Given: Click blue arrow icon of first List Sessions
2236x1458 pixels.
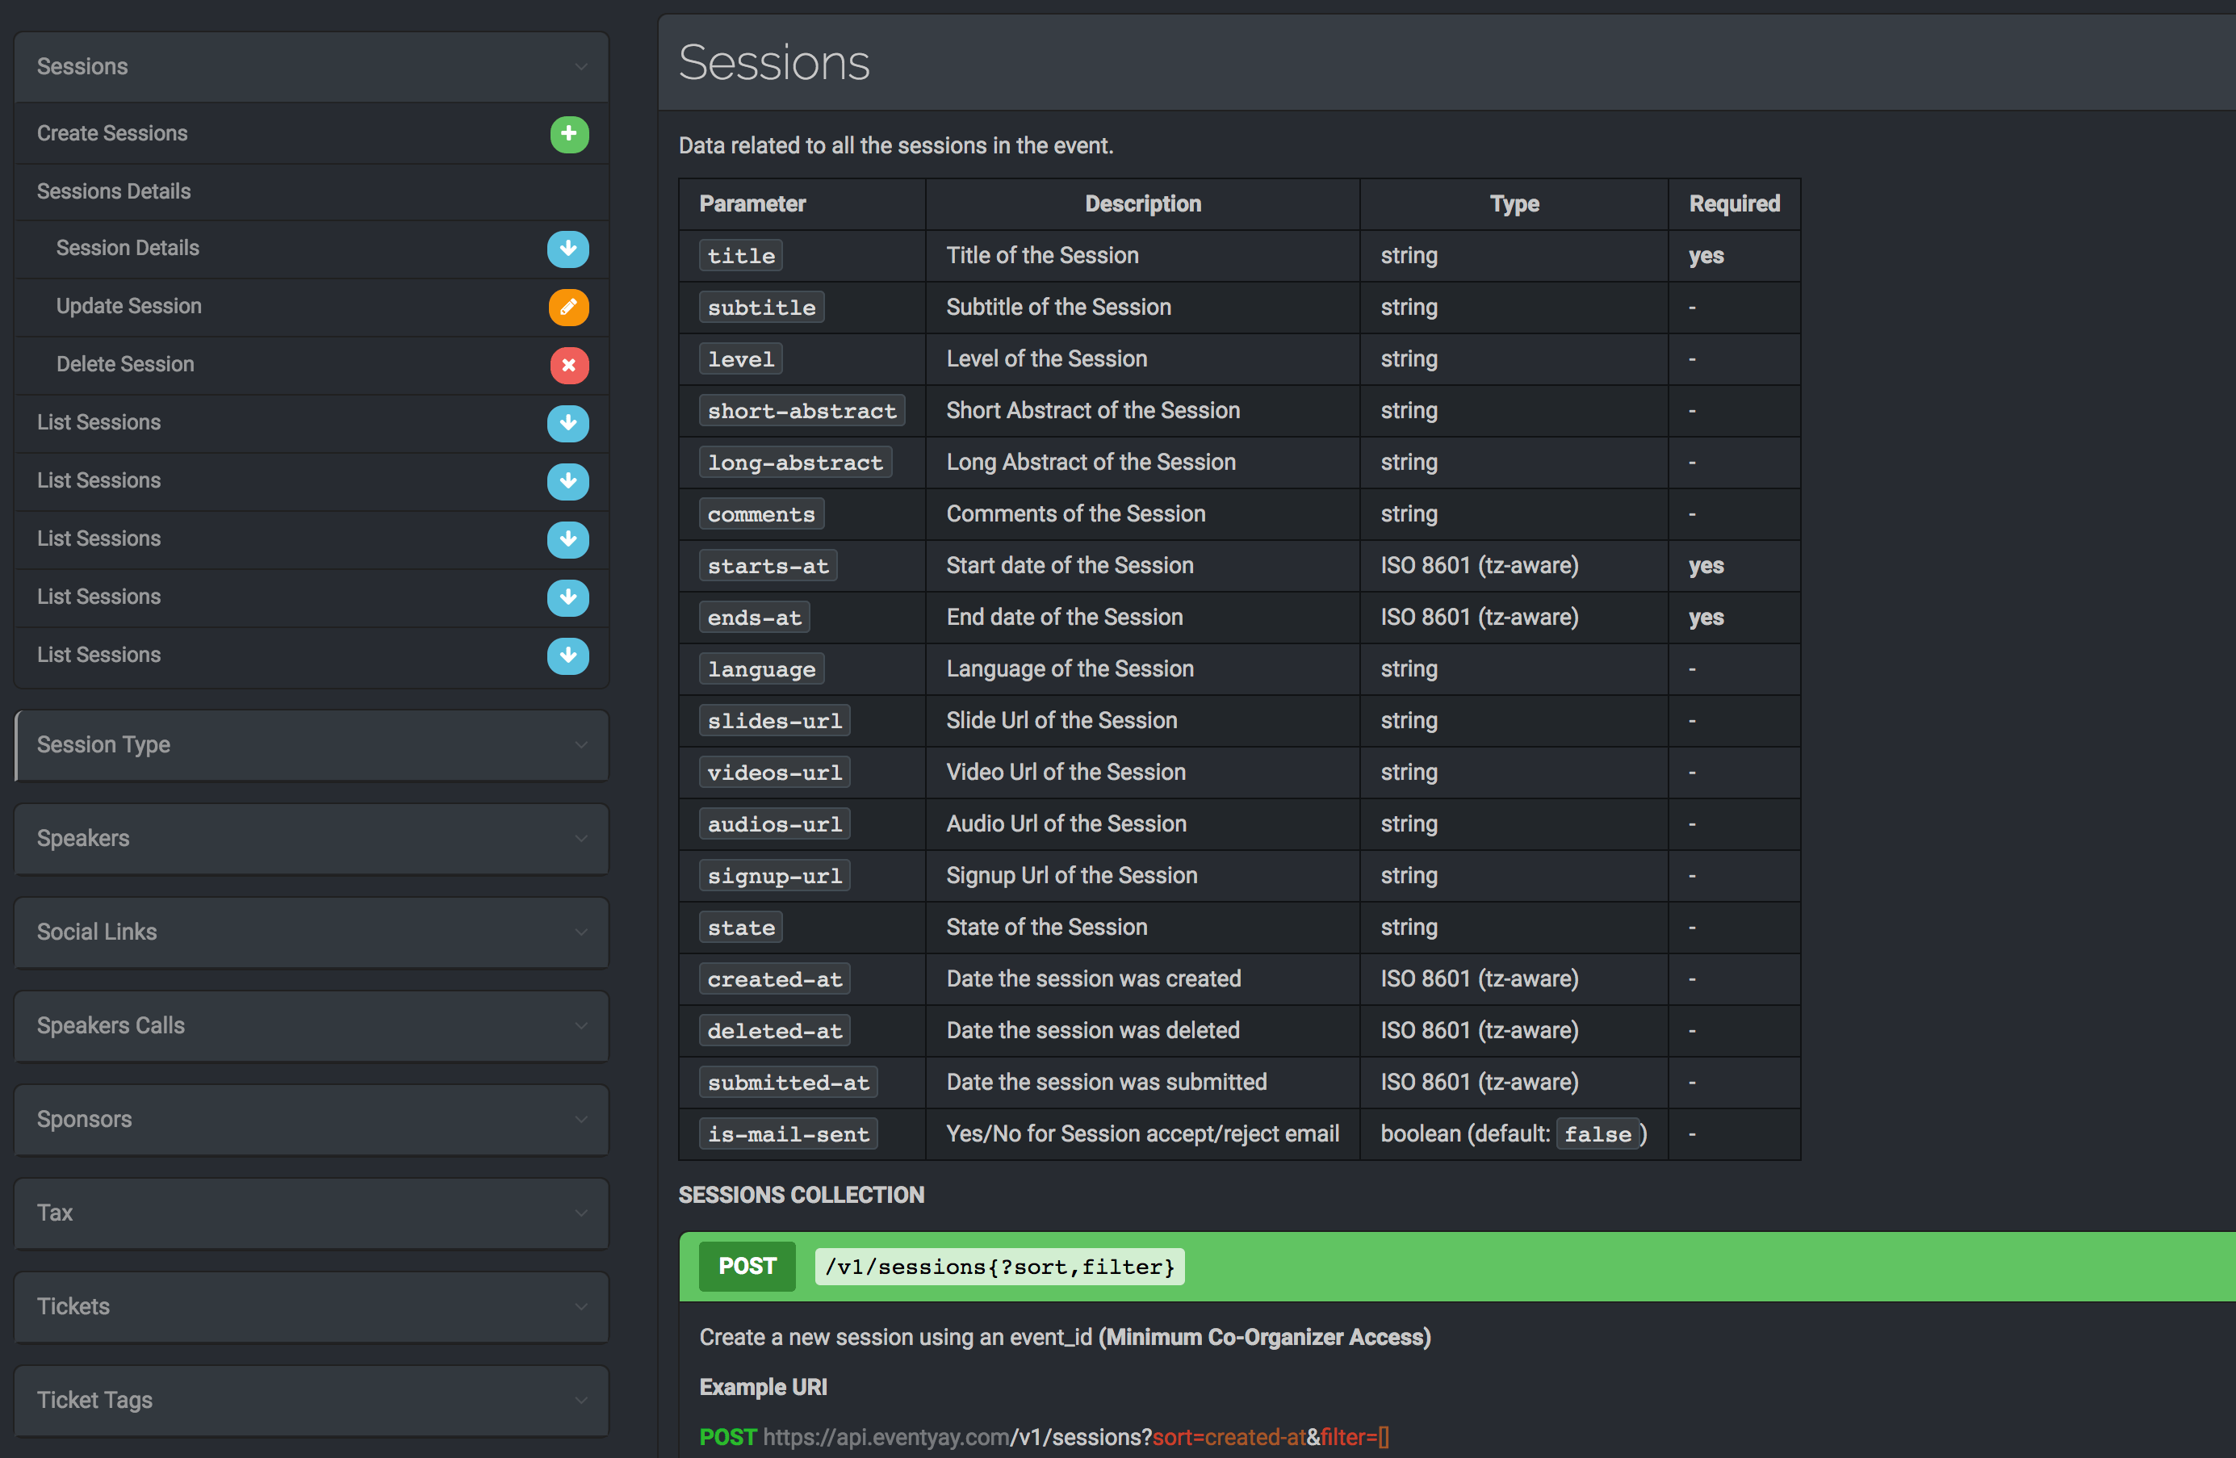Looking at the screenshot, I should coord(568,423).
